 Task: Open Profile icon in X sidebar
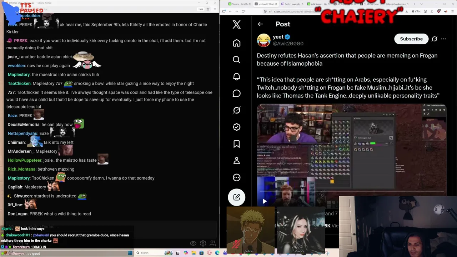[236, 161]
